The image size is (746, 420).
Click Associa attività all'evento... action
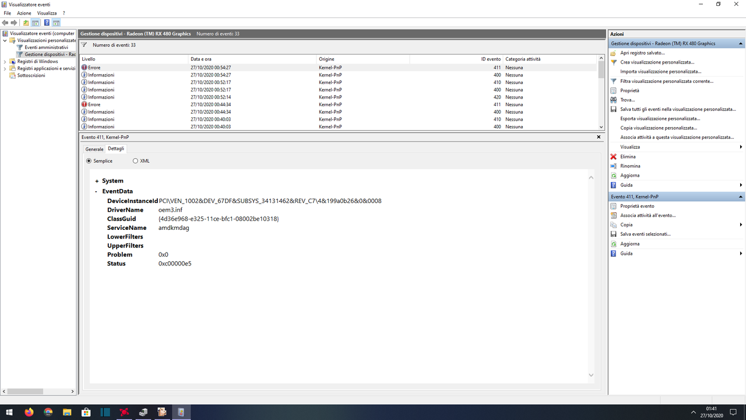[648, 215]
